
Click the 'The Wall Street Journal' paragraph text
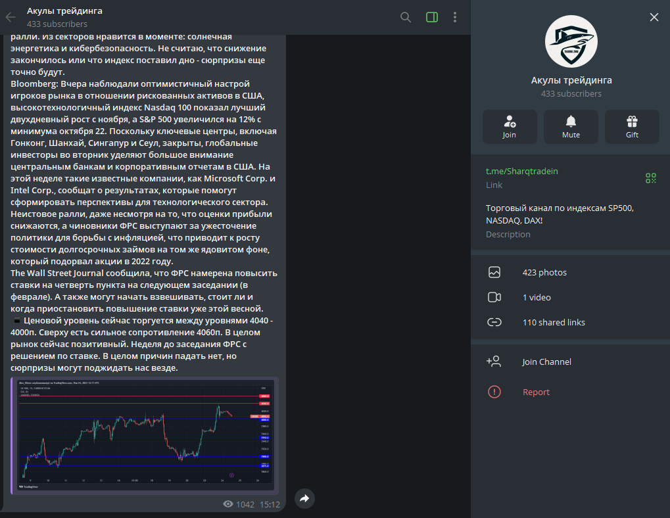143,291
